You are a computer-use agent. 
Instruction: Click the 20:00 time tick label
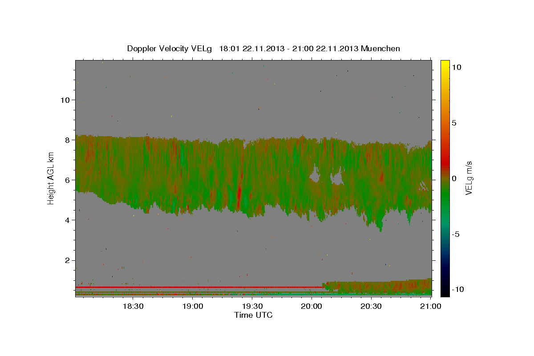(x=311, y=307)
